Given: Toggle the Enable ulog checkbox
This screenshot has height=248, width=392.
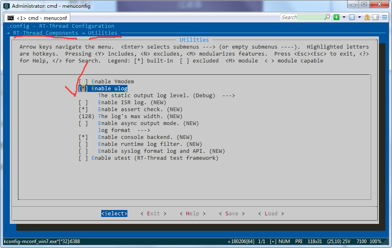Looking at the screenshot, I should [x=83, y=89].
